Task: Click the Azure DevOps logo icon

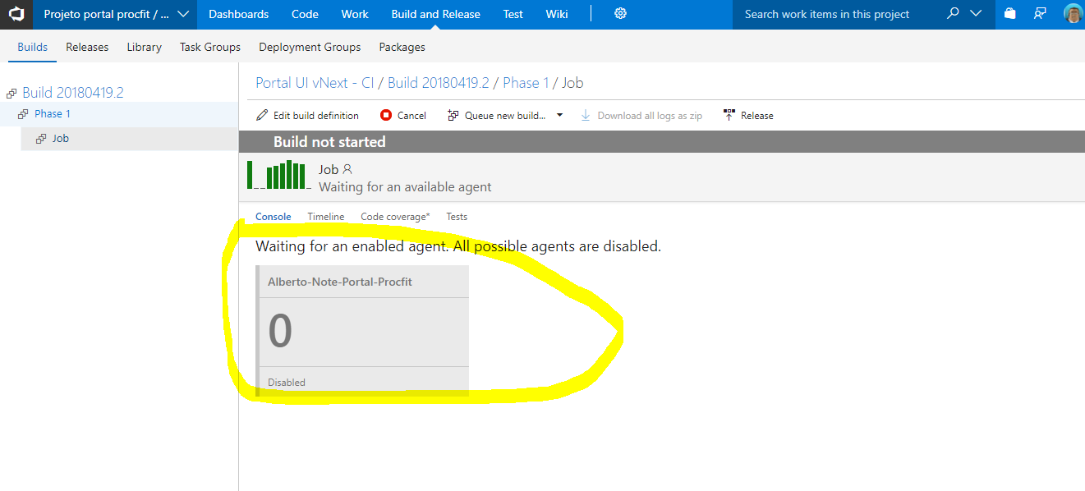Action: (16, 14)
